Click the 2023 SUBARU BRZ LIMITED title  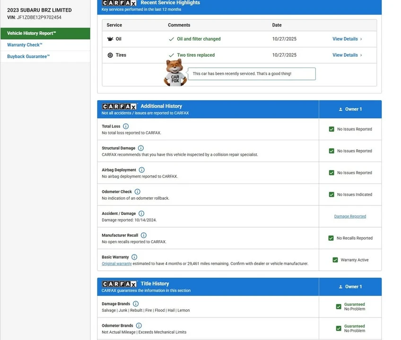(x=39, y=10)
